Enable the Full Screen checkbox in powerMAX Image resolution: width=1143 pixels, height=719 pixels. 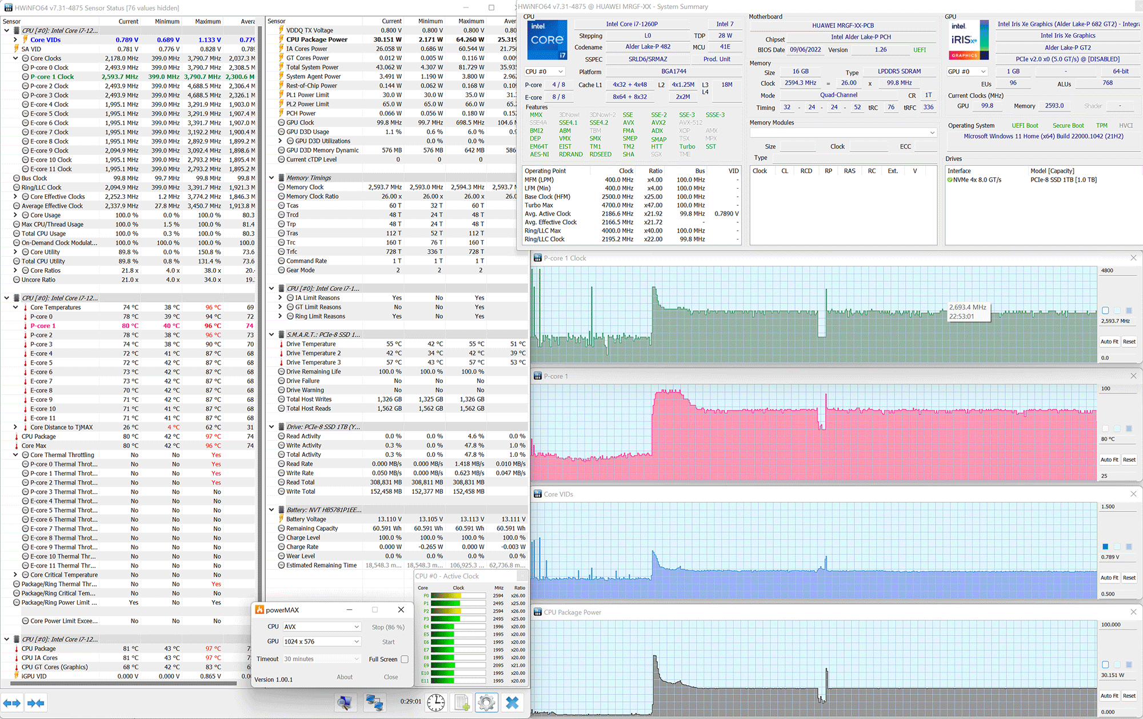(x=405, y=659)
